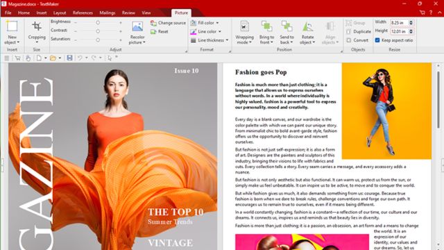Image resolution: width=444 pixels, height=250 pixels.
Task: Click the Wrapping mode icon
Action: click(244, 26)
